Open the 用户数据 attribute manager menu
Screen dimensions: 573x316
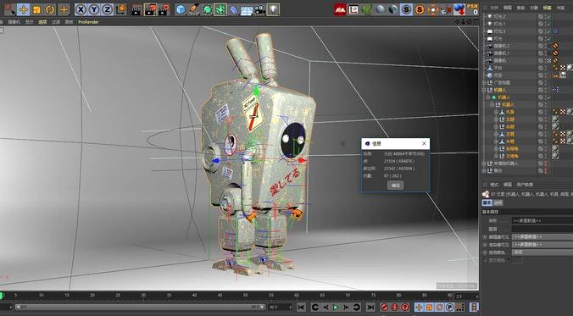(525, 185)
